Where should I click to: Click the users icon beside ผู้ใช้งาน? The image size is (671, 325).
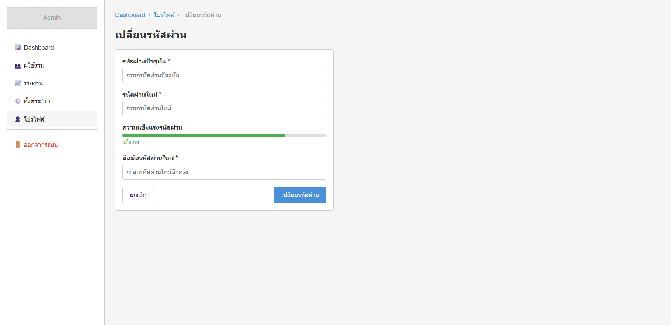17,66
